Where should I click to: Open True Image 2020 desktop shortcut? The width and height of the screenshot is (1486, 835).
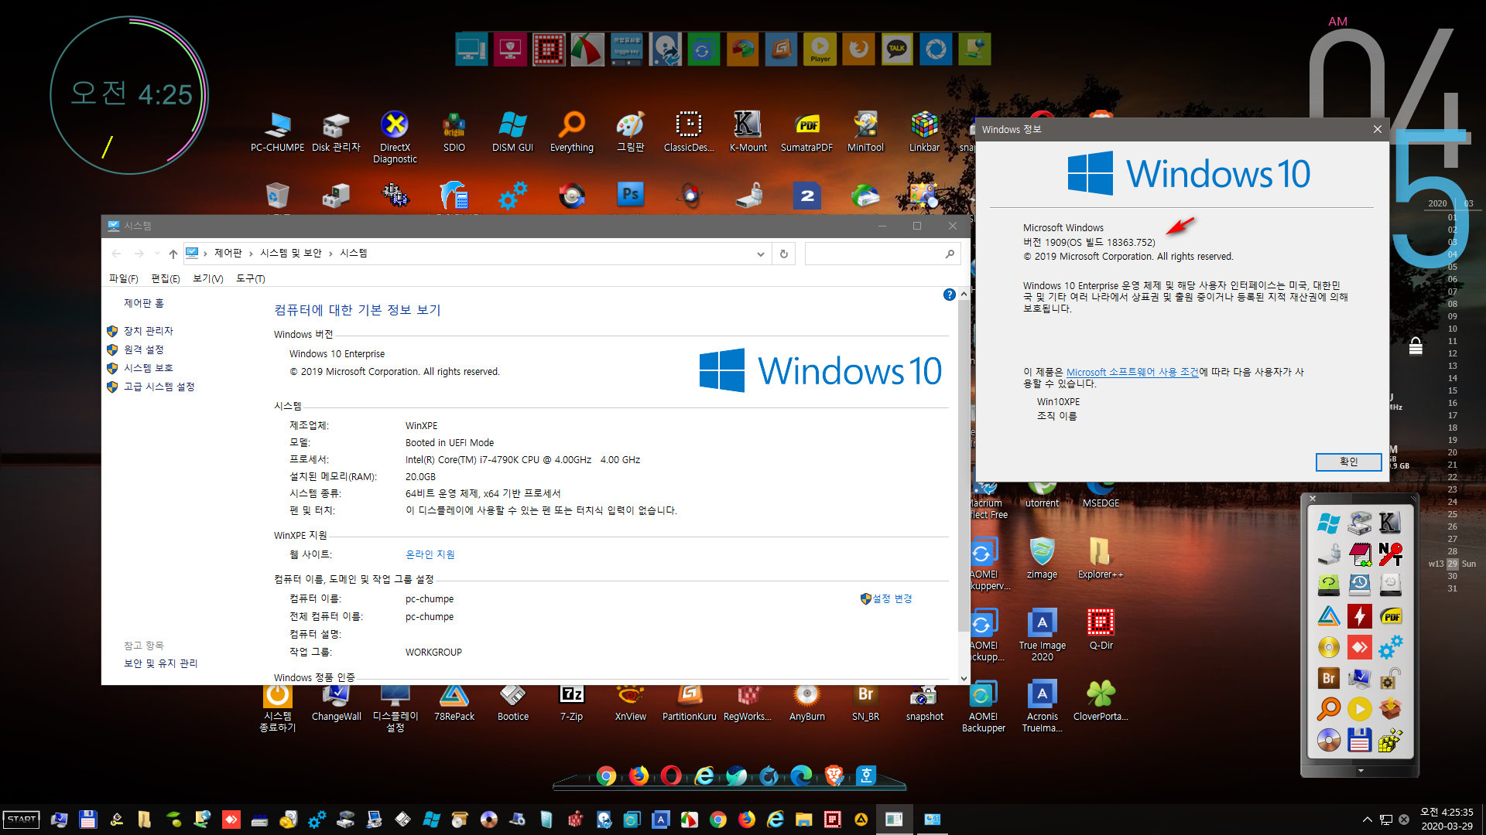1042,636
